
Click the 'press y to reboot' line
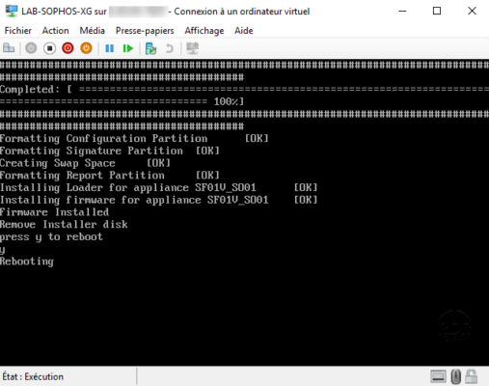(x=51, y=237)
